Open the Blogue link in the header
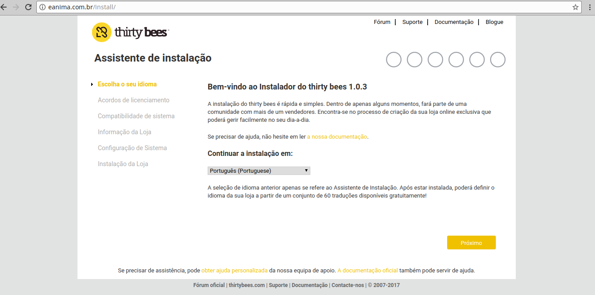595x295 pixels. tap(494, 22)
